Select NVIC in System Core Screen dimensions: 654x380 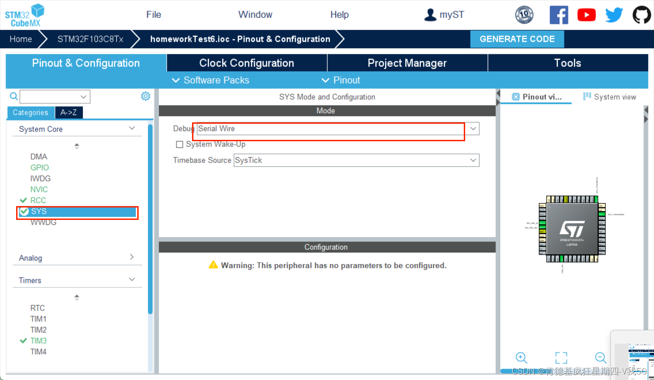pos(39,190)
